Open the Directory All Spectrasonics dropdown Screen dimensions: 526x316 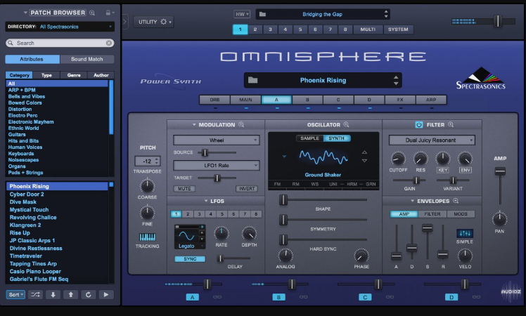(60, 27)
